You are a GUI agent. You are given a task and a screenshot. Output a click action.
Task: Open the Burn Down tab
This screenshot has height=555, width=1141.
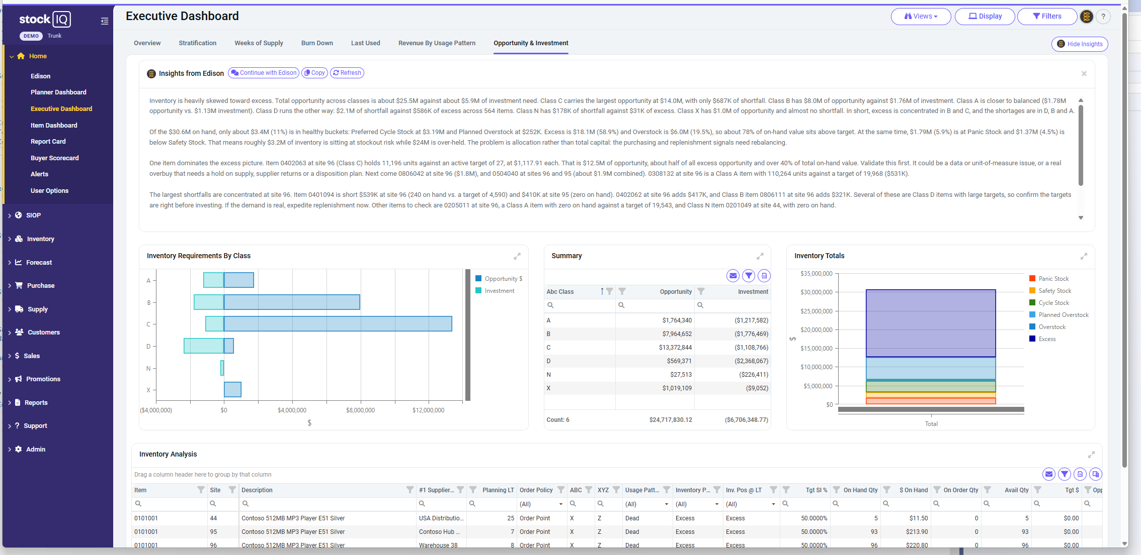pos(317,43)
